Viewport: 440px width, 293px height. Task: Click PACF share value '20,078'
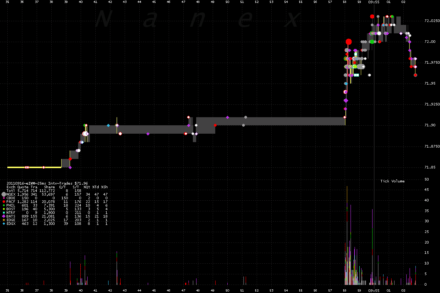(48, 201)
